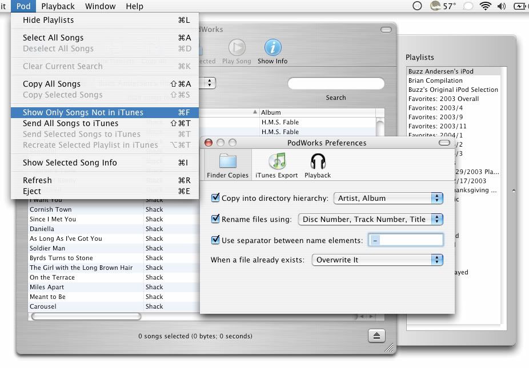This screenshot has width=529, height=368.
Task: Click the Wi-Fi icon in the menu bar
Action: [485, 6]
